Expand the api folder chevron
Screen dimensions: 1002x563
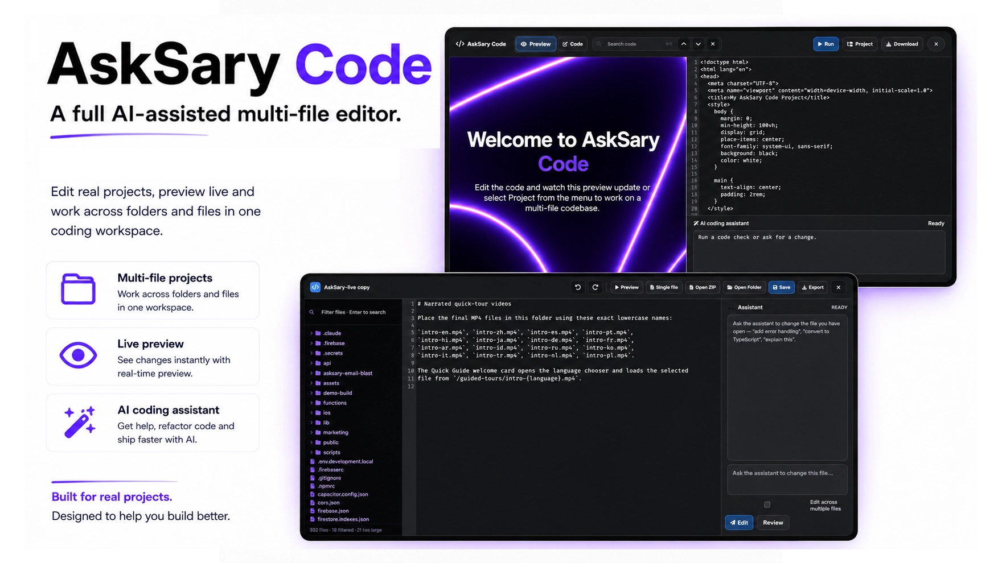coord(311,363)
